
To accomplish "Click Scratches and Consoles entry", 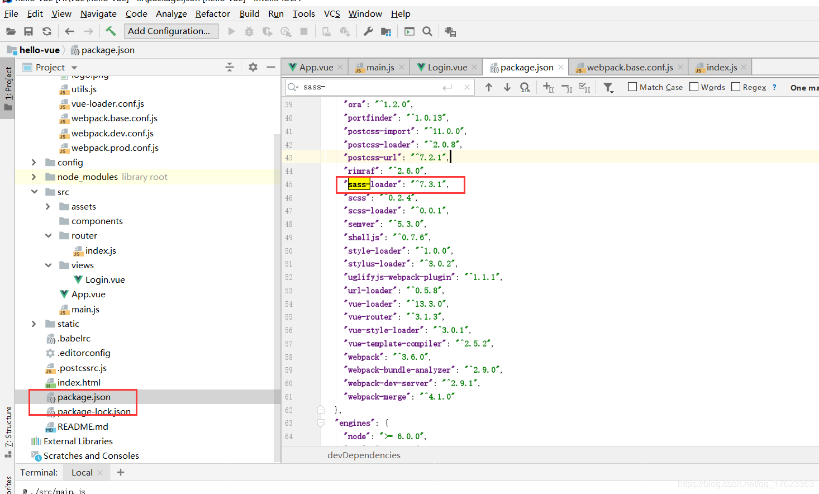I will coord(91,455).
